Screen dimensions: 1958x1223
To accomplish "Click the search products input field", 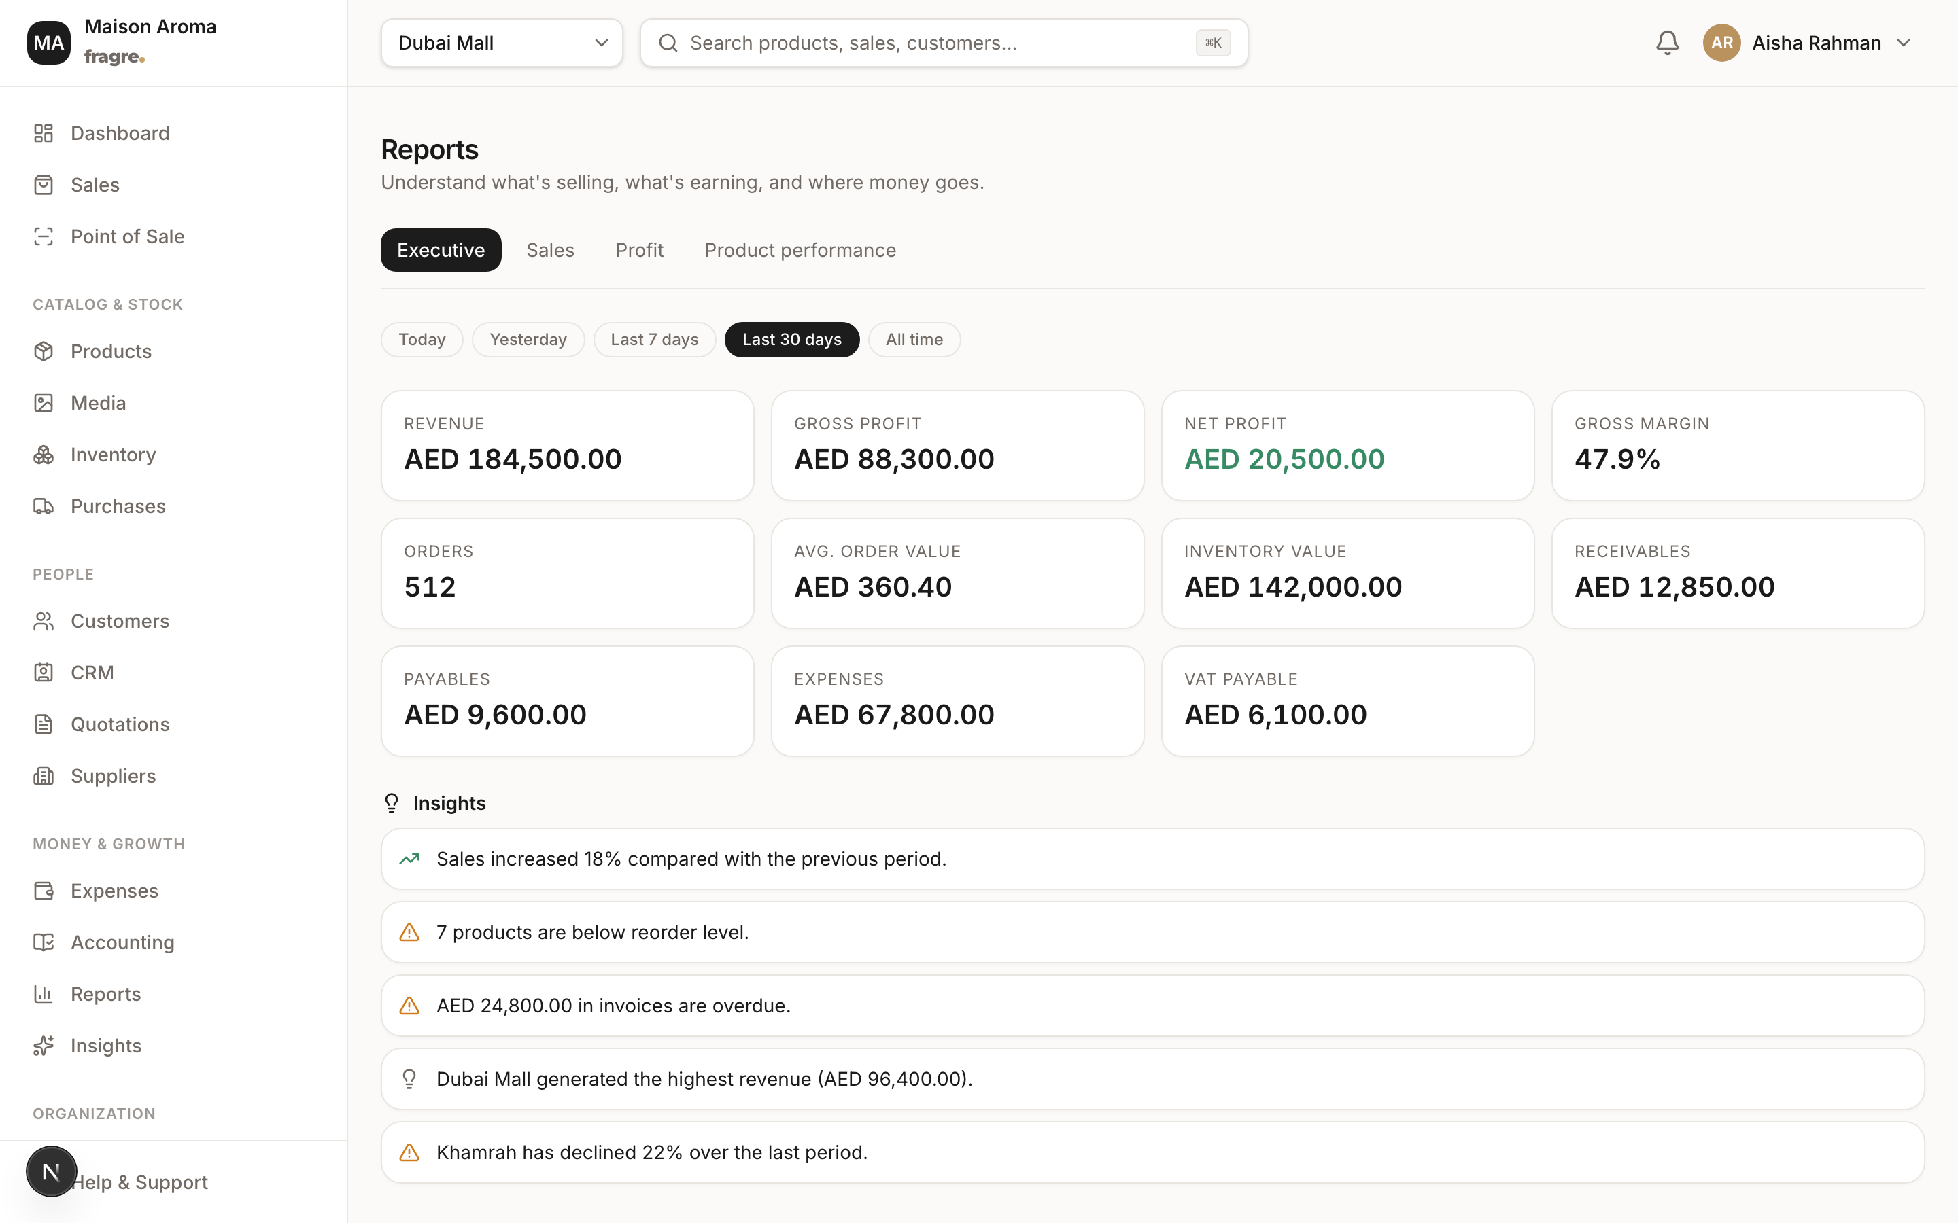I will (x=944, y=43).
